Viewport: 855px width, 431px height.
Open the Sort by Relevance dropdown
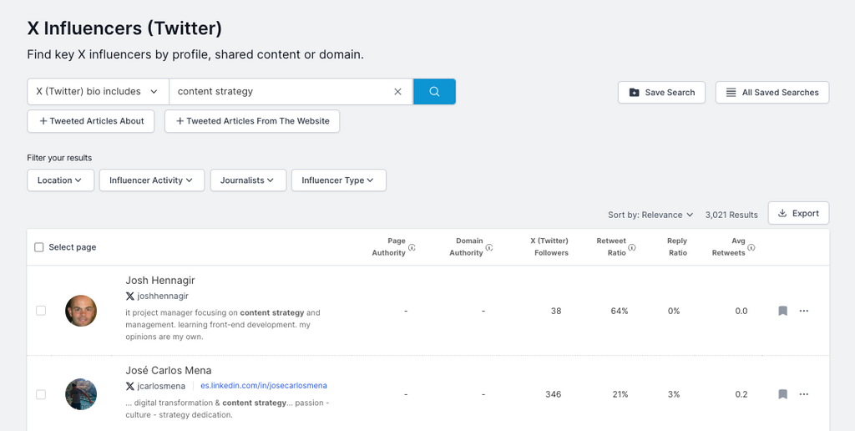pyautogui.click(x=650, y=215)
